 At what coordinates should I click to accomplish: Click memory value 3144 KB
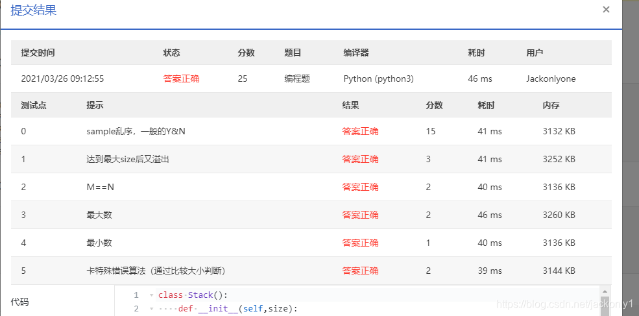(559, 271)
